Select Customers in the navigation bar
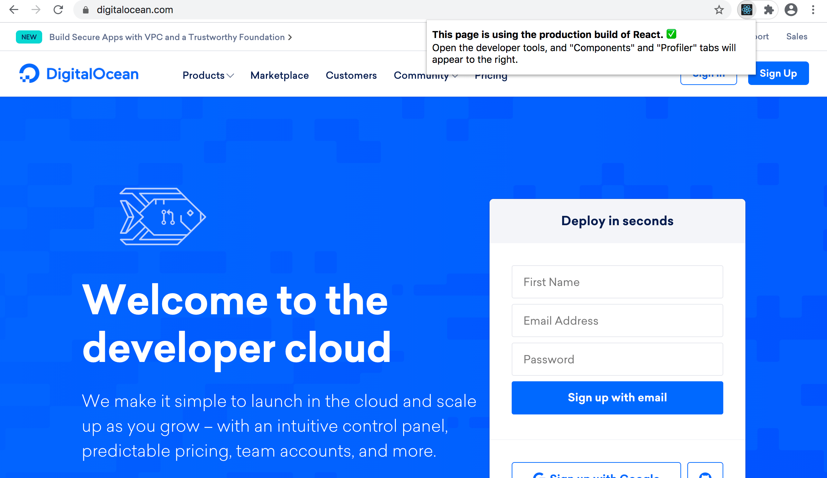This screenshot has height=478, width=827. [351, 75]
